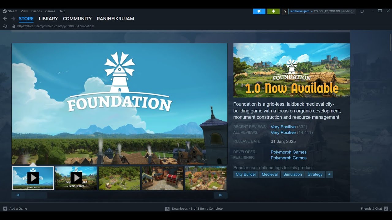Click the 1.0 Now Available banner image
392x220 pixels.
click(x=292, y=70)
